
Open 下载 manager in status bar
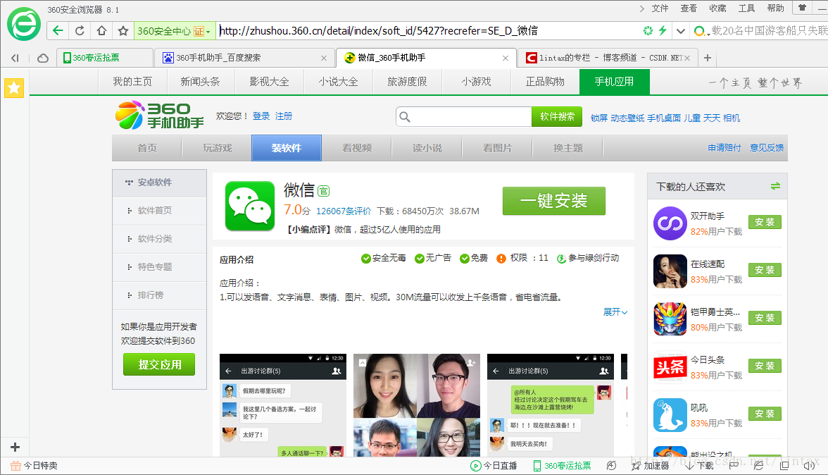(700, 466)
